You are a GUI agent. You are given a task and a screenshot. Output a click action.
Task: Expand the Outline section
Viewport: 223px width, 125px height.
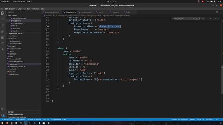[x=10, y=112]
